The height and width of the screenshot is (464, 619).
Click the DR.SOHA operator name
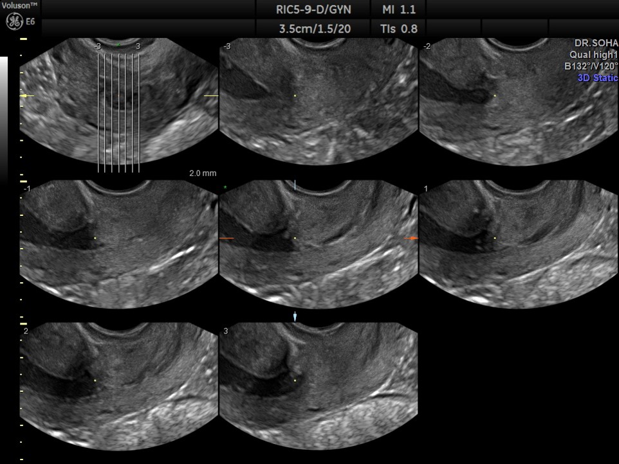(x=596, y=43)
